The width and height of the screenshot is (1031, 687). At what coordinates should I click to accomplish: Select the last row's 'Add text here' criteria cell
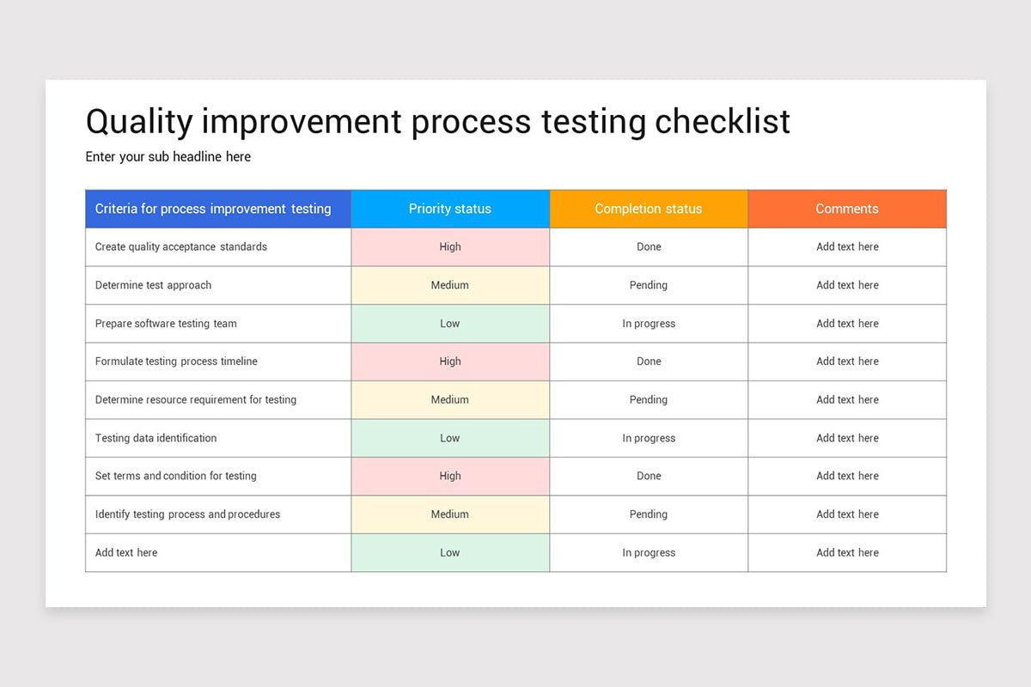(218, 553)
